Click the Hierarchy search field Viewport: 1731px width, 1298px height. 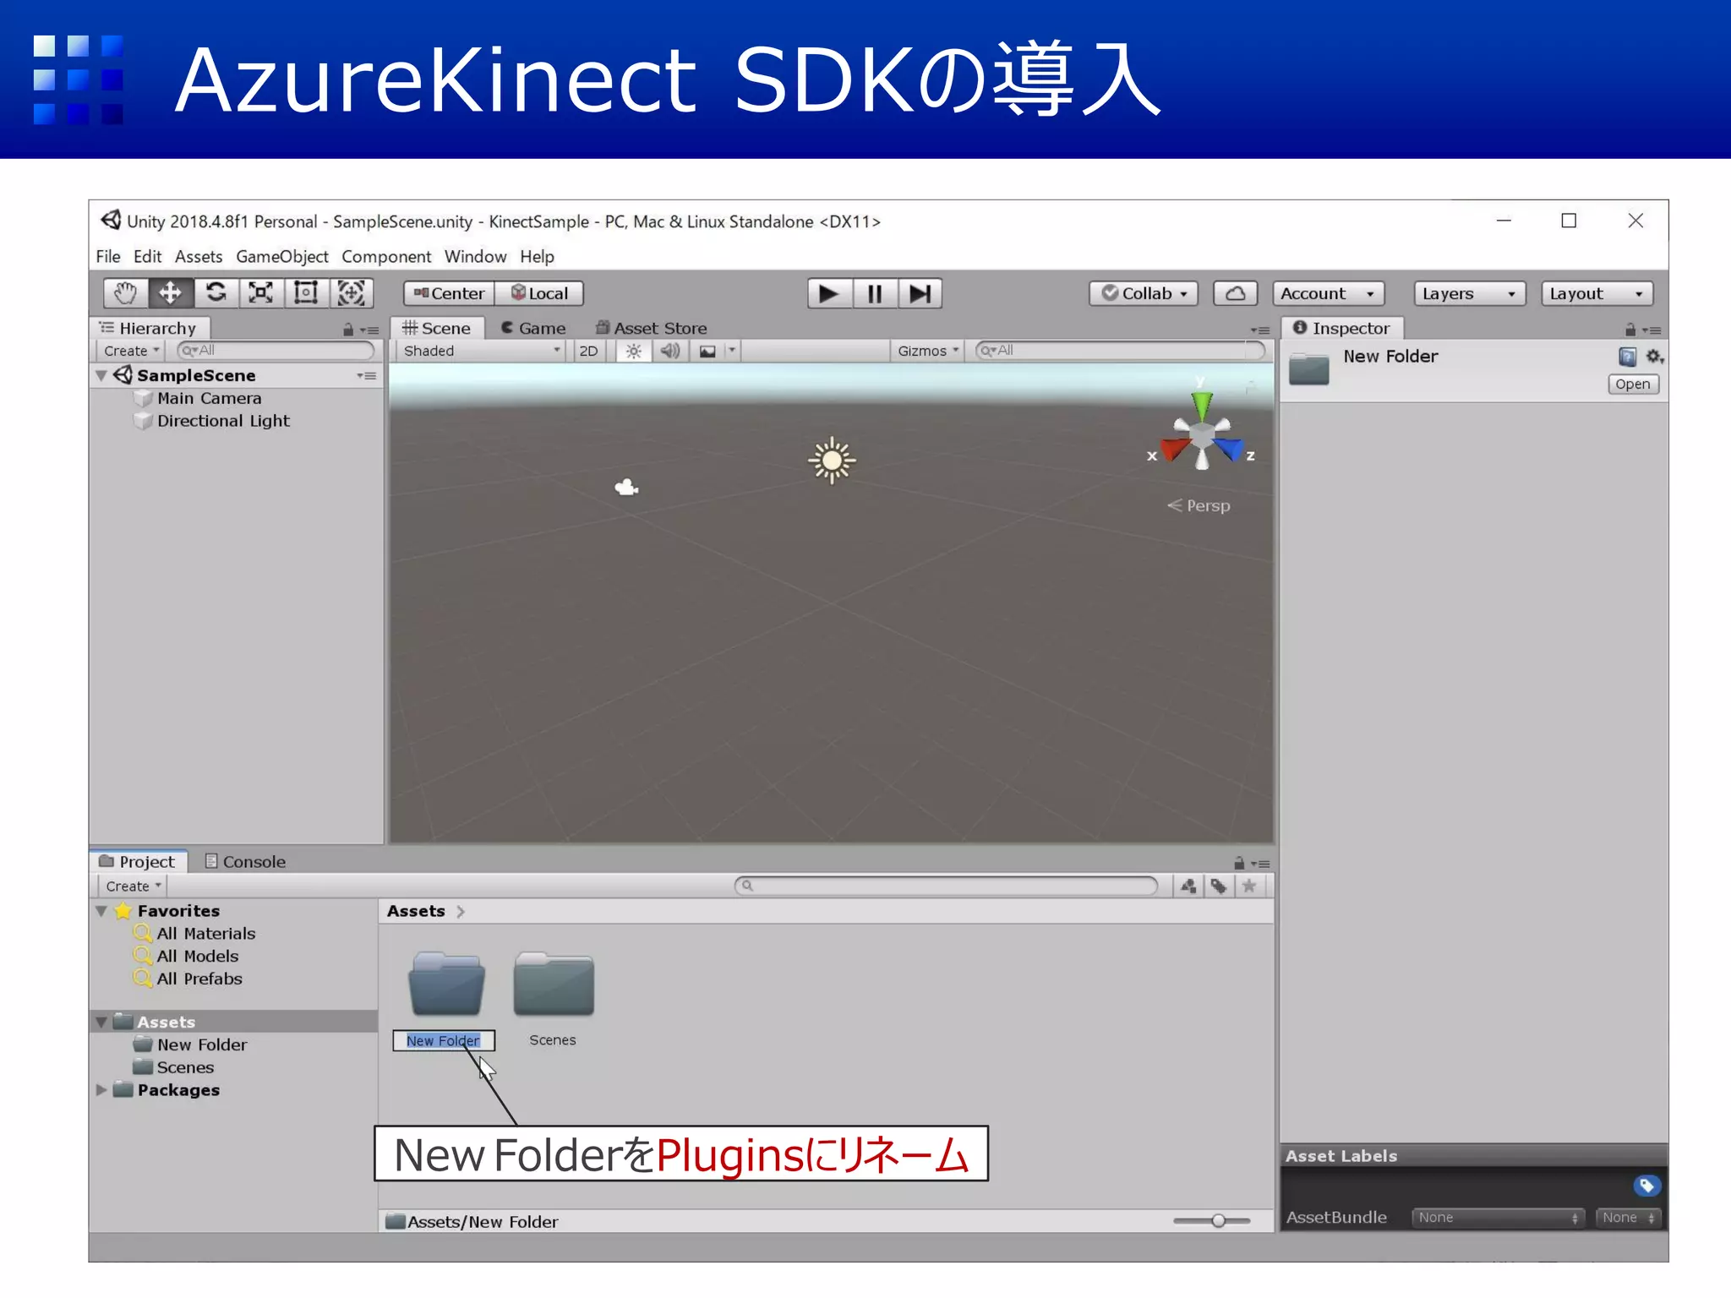tap(276, 351)
